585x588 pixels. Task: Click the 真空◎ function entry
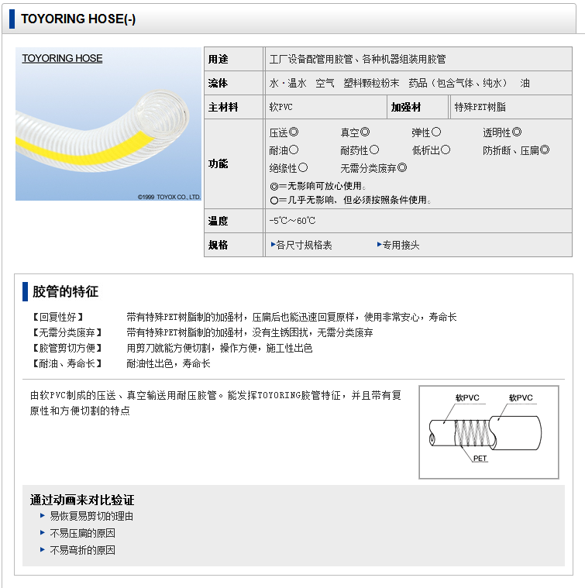coord(355,132)
